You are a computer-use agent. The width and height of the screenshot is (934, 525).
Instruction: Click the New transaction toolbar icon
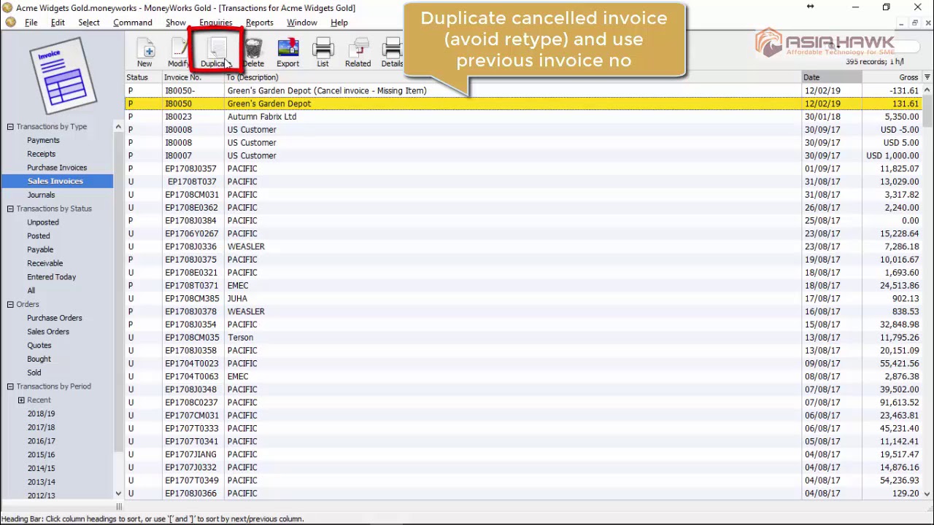pyautogui.click(x=144, y=52)
